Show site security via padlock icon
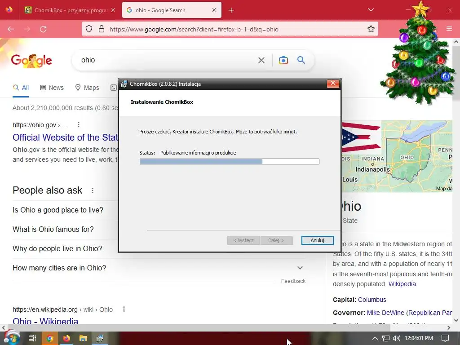Image resolution: width=460 pixels, height=345 pixels. click(x=102, y=29)
